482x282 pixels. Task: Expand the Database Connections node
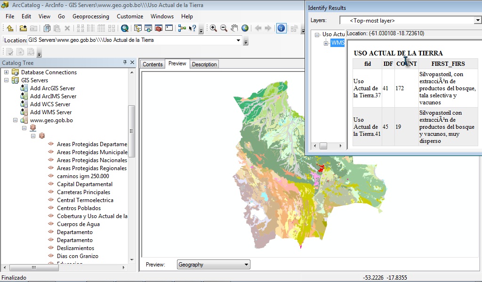[6, 72]
